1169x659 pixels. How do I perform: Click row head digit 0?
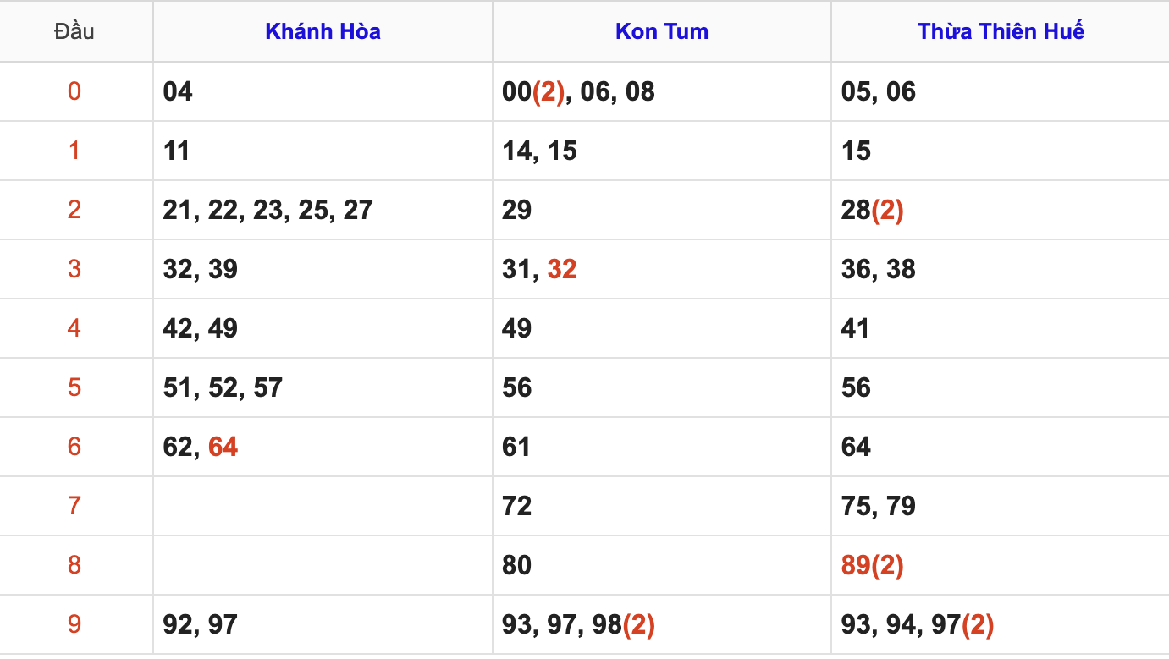point(74,91)
